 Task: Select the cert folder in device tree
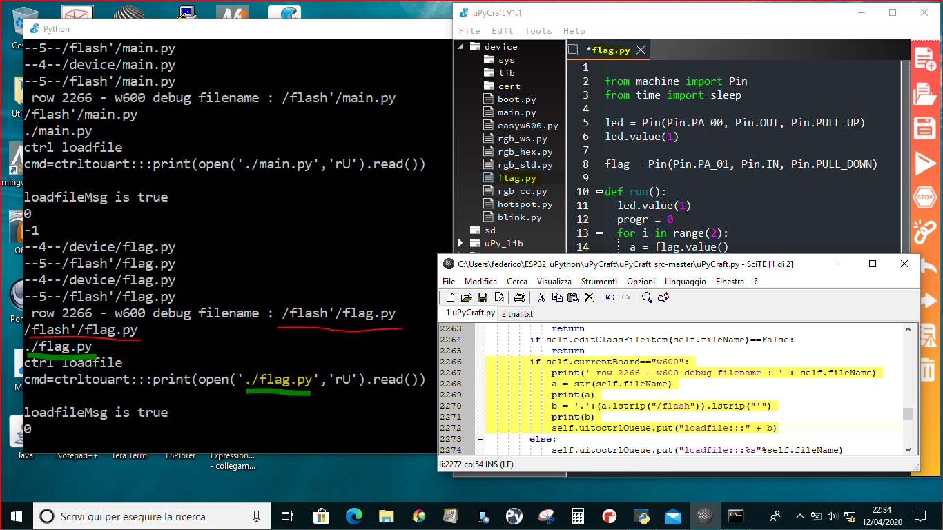509,86
